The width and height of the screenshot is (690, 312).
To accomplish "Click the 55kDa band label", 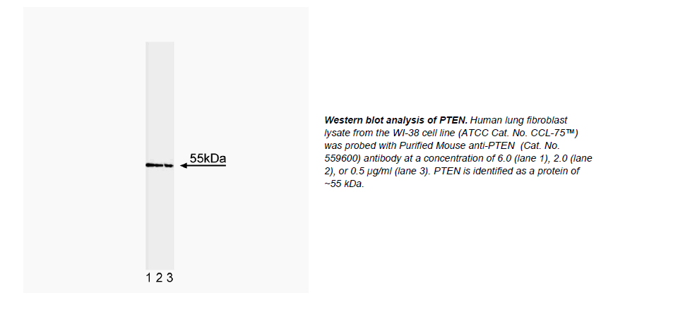I will [208, 159].
